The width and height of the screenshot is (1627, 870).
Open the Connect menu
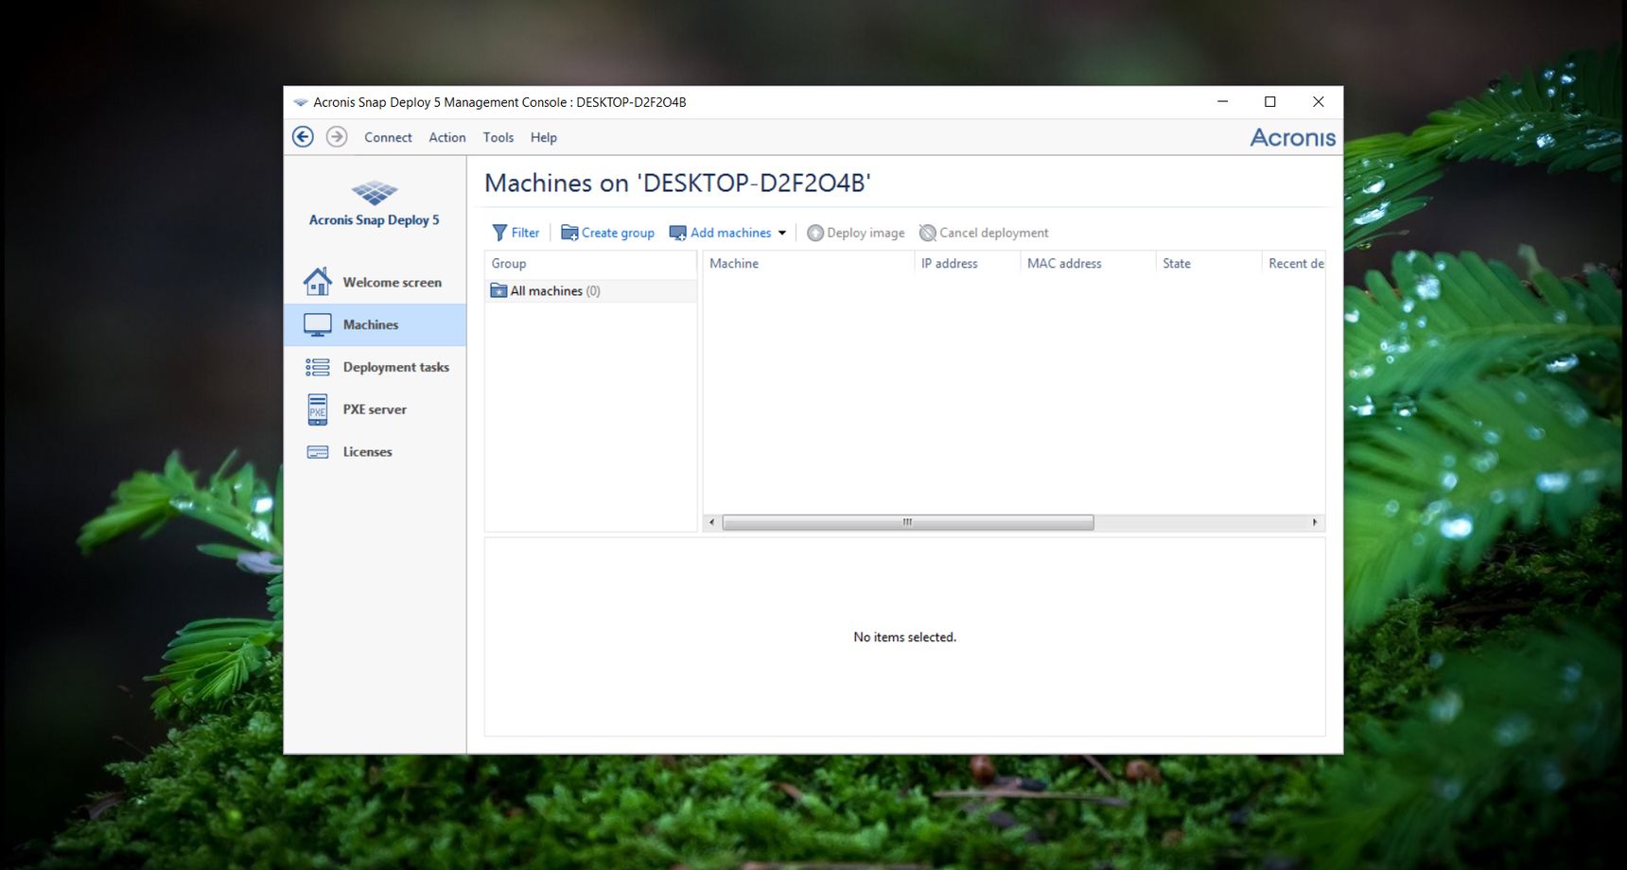(x=388, y=137)
